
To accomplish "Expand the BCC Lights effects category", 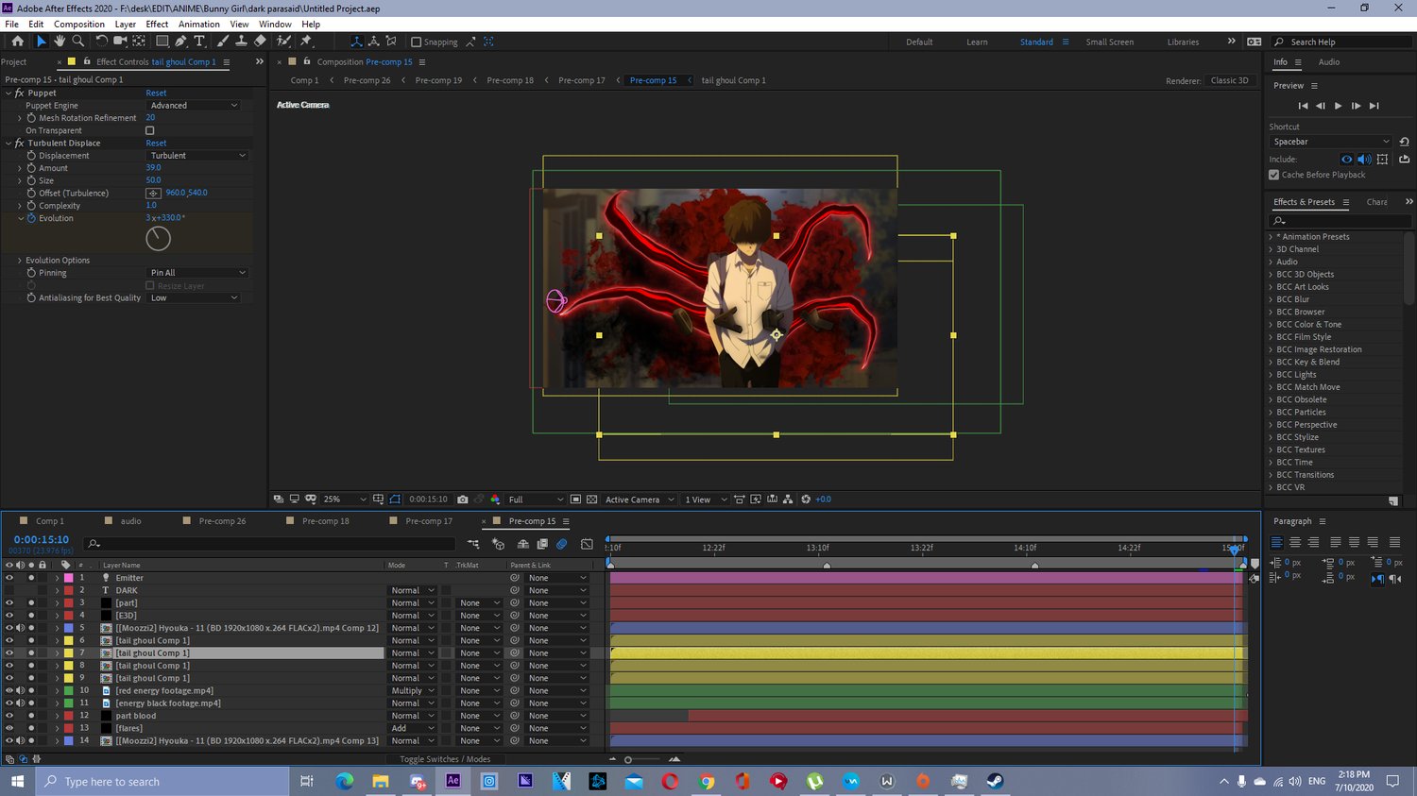I will pyautogui.click(x=1271, y=374).
